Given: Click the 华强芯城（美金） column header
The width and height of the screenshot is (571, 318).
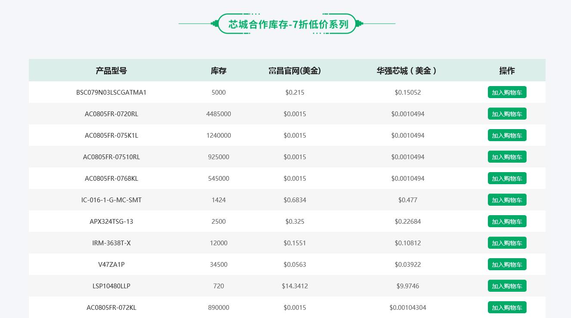Looking at the screenshot, I should [407, 71].
